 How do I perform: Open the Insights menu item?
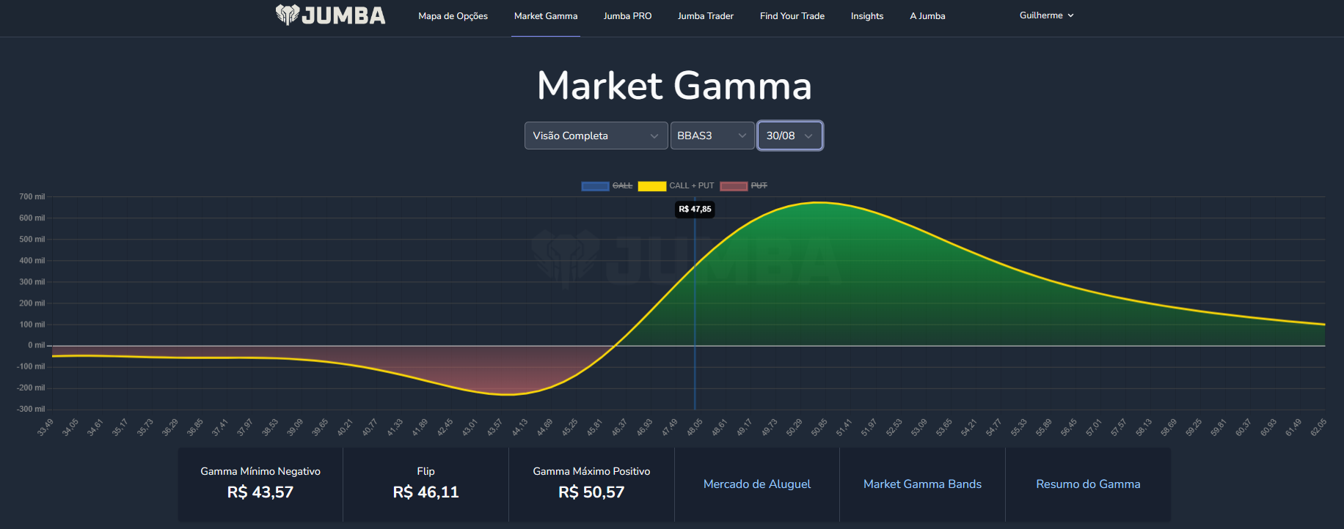tap(866, 16)
